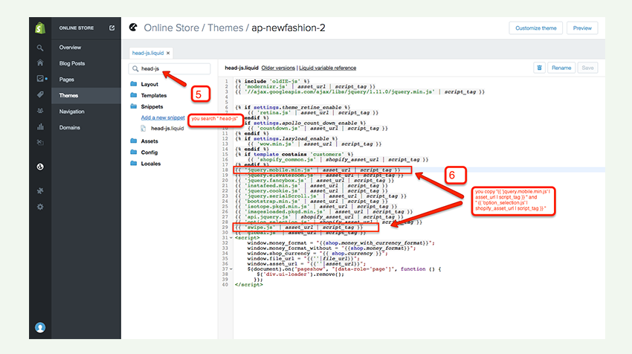
Task: Go to Home via house icon
Action: coord(40,62)
